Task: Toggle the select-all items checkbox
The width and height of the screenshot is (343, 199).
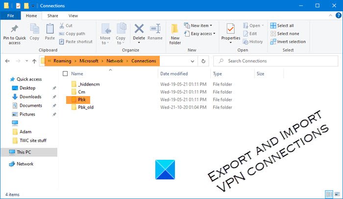Action: click(65, 74)
